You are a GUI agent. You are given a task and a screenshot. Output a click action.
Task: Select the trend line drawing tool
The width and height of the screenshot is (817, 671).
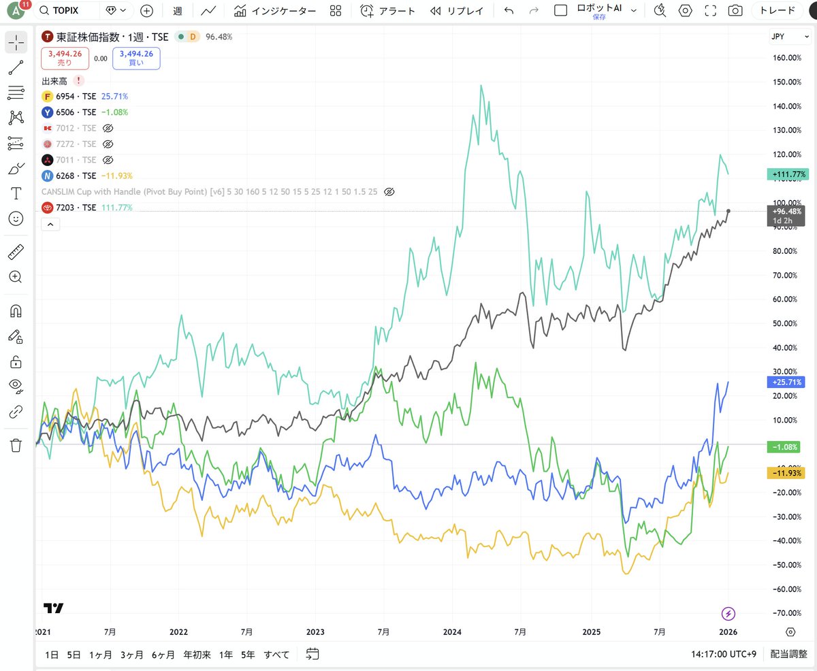(16, 67)
